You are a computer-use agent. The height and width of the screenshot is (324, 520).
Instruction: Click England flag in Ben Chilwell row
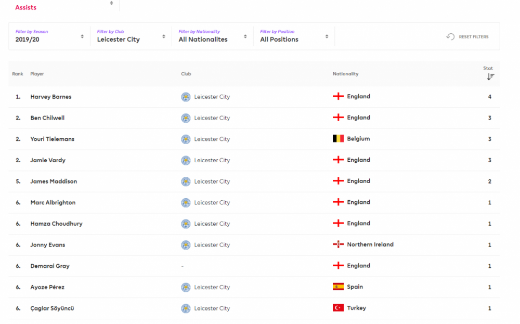coord(339,118)
